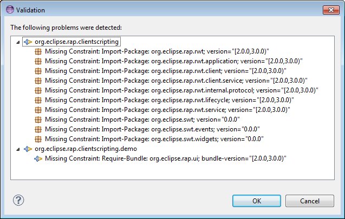Collapse the org.eclipse.rap.clientscripting.demo tree node
The height and width of the screenshot is (219, 345).
tap(18, 149)
